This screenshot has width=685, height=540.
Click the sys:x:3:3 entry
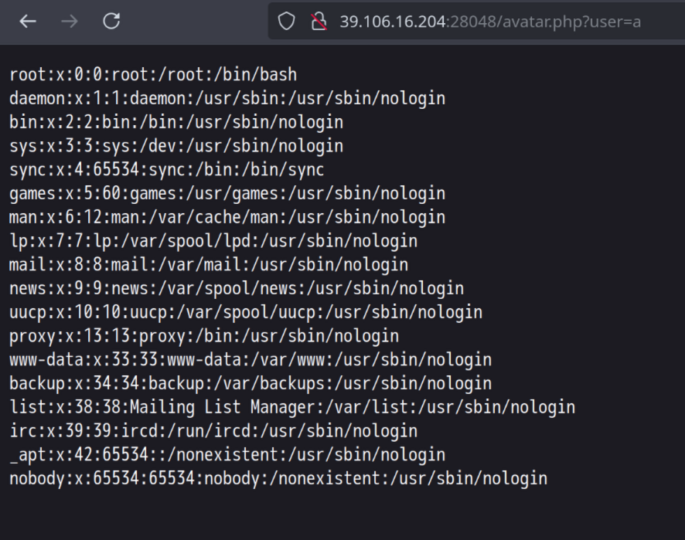tap(176, 146)
